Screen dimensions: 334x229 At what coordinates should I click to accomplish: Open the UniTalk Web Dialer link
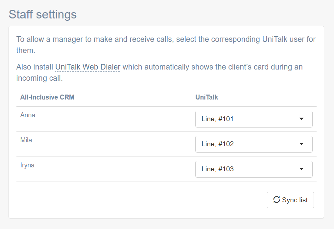tap(88, 67)
